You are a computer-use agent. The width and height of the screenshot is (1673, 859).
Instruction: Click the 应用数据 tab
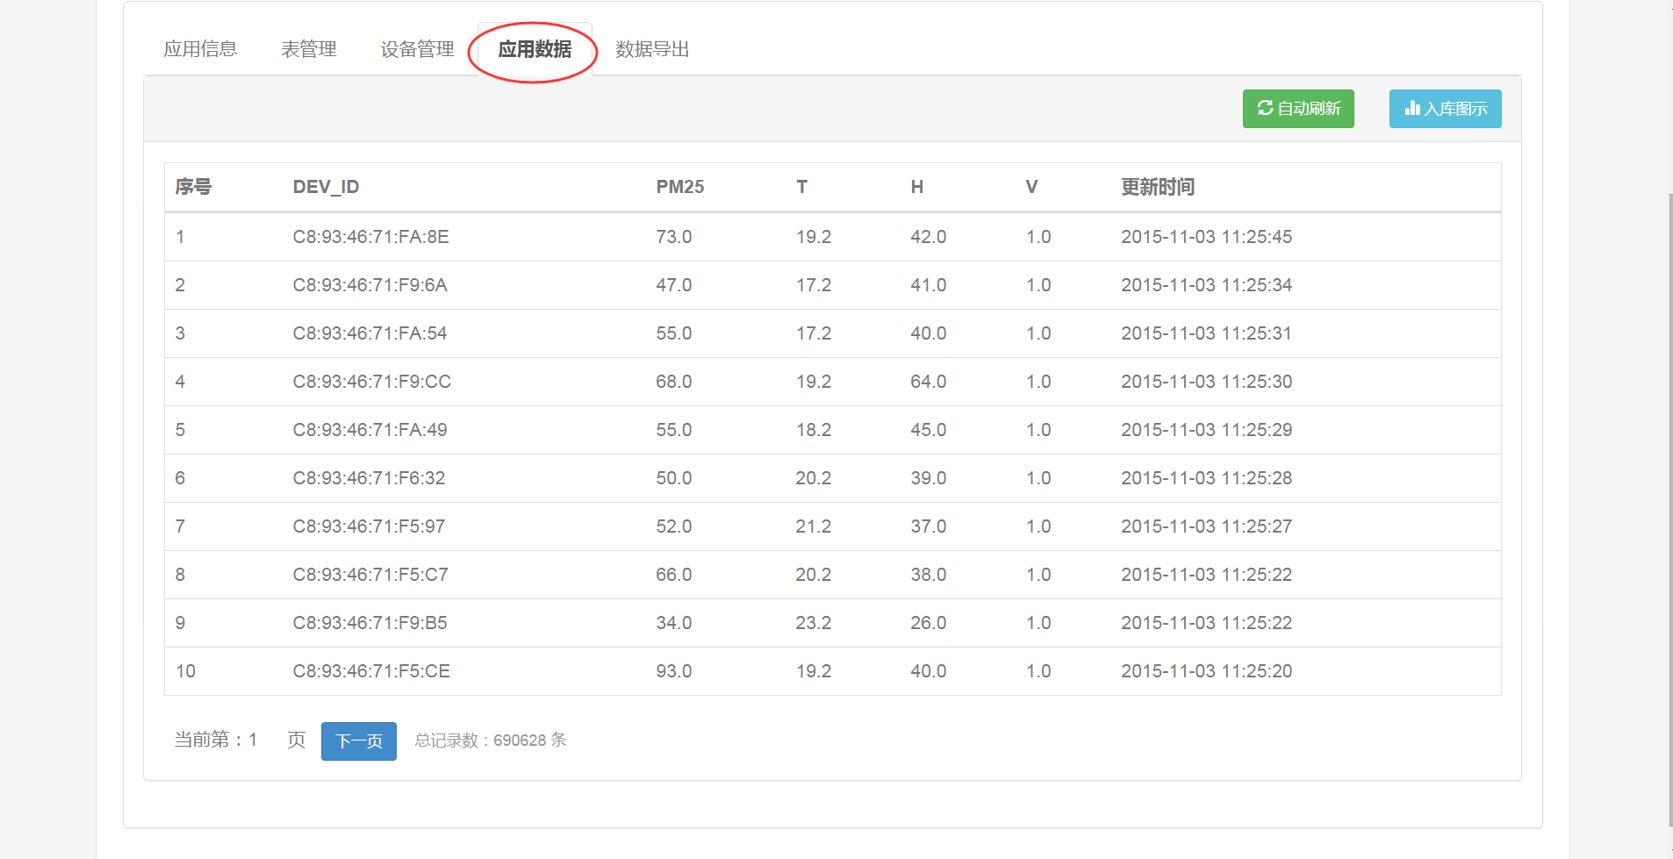click(535, 49)
